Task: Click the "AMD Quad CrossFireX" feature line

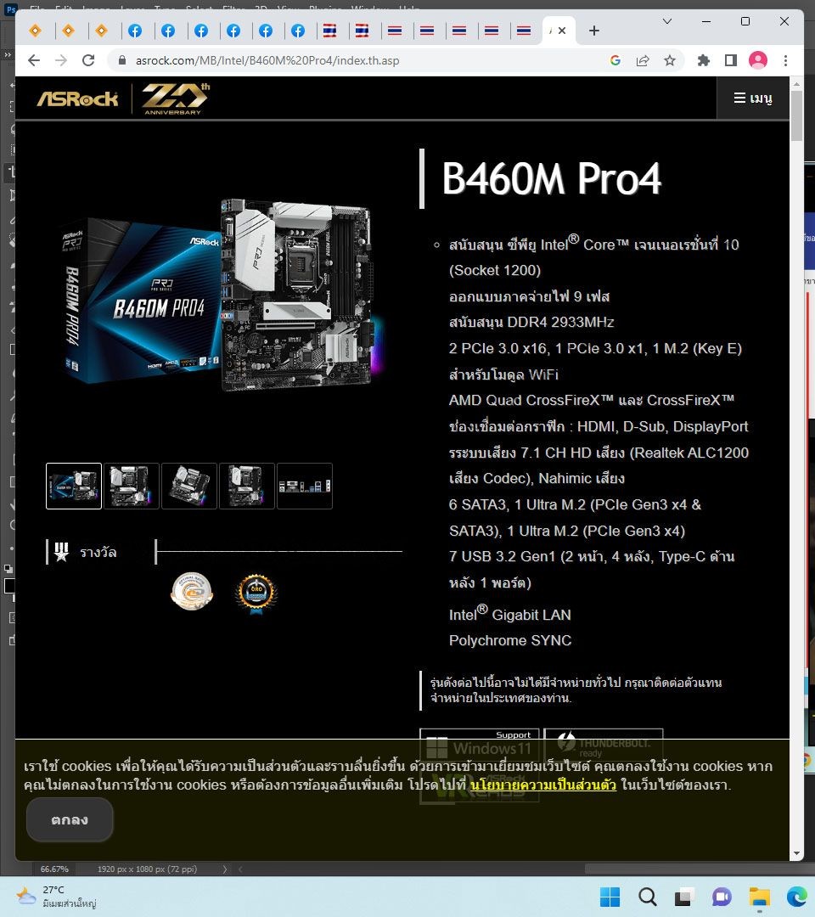Action: [592, 400]
